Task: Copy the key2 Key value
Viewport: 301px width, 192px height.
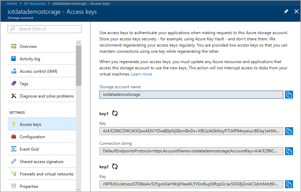Action: pos(289,184)
